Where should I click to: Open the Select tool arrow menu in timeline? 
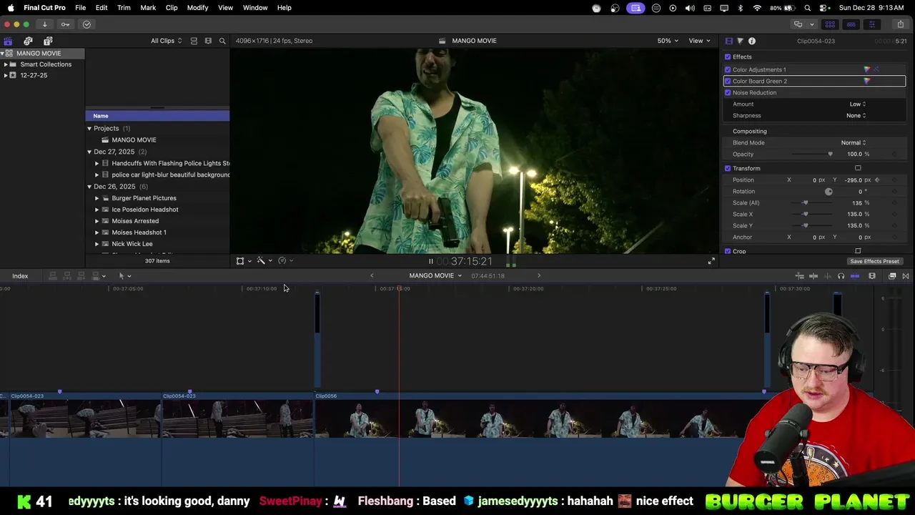[x=124, y=276]
